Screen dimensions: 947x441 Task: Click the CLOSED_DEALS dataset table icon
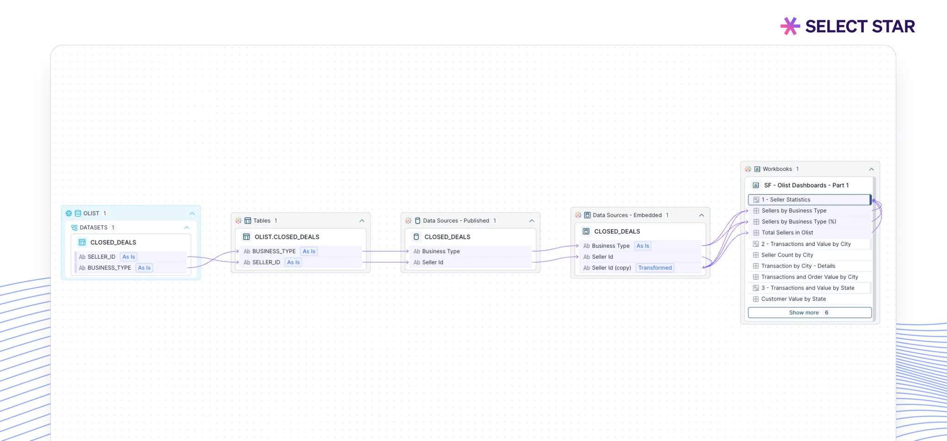point(82,242)
